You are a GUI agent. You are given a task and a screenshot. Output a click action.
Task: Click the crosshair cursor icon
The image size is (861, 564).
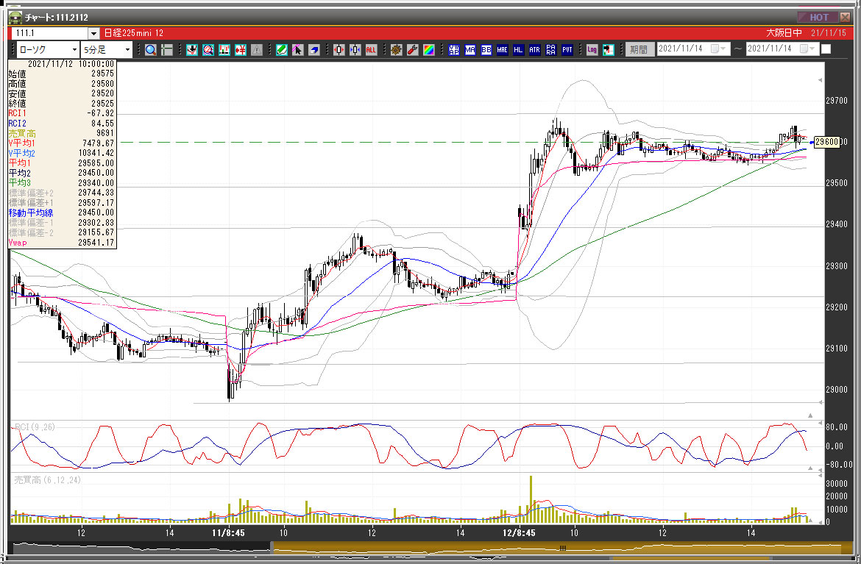(x=167, y=49)
